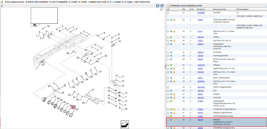Image resolution: width=267 pixels, height=129 pixels.
Task: Open part number 9504180 link
Action: (201, 37)
